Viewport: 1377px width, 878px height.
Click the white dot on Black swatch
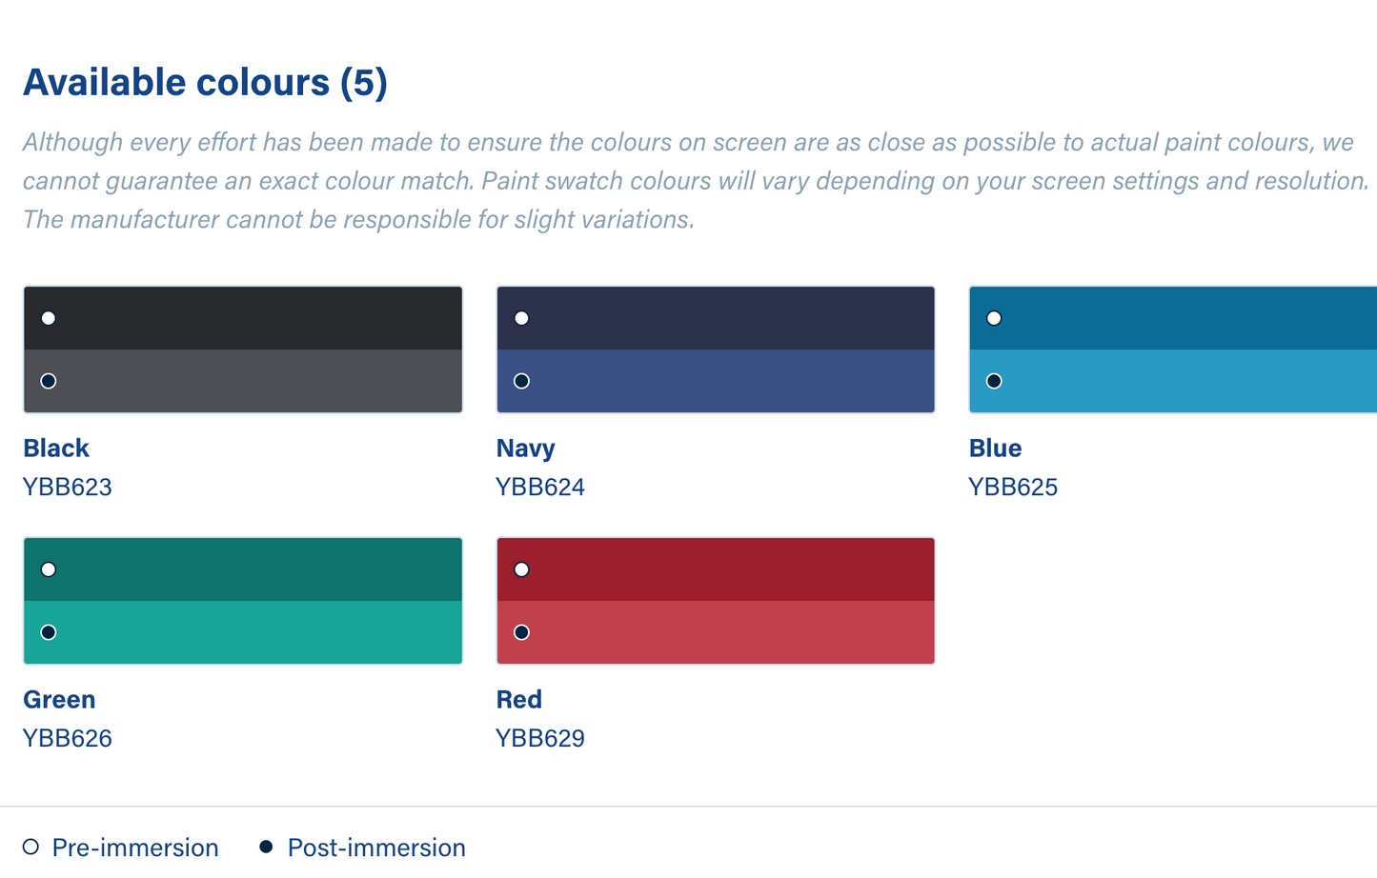pos(49,318)
